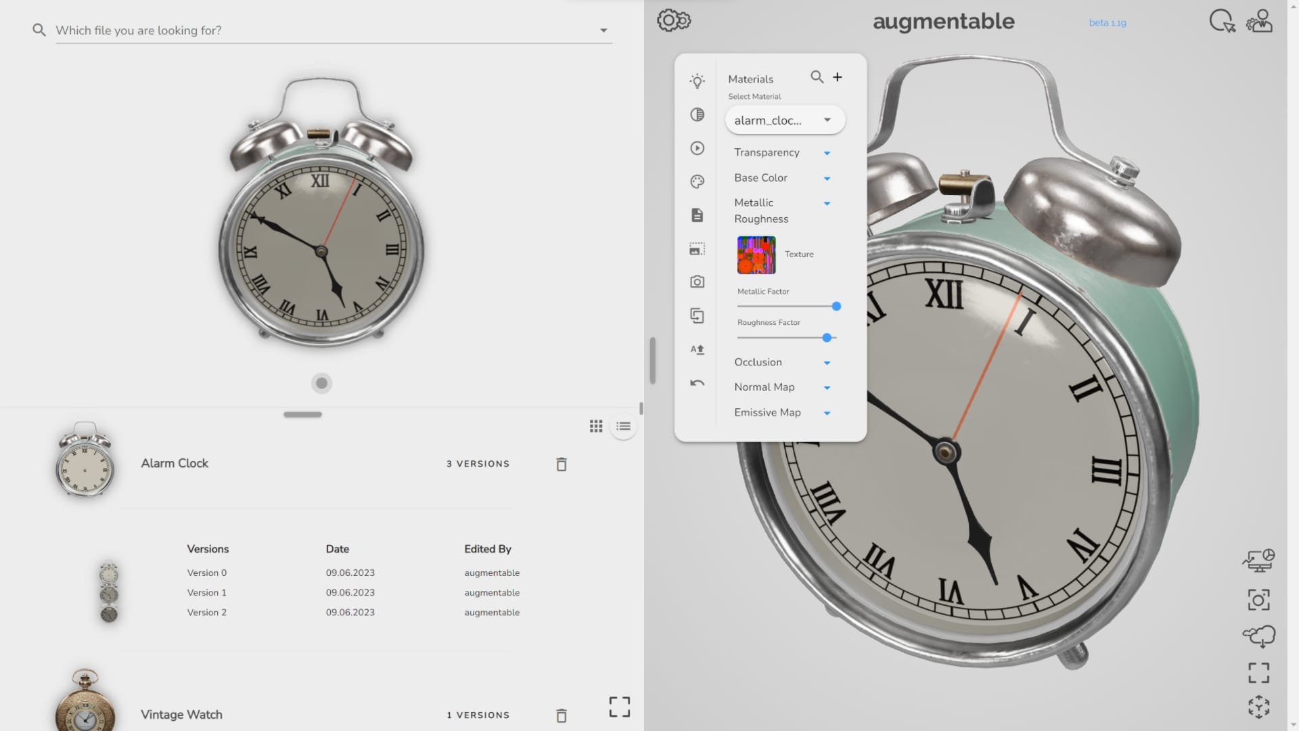Switch to grid view of files
The image size is (1299, 731).
[x=595, y=426]
